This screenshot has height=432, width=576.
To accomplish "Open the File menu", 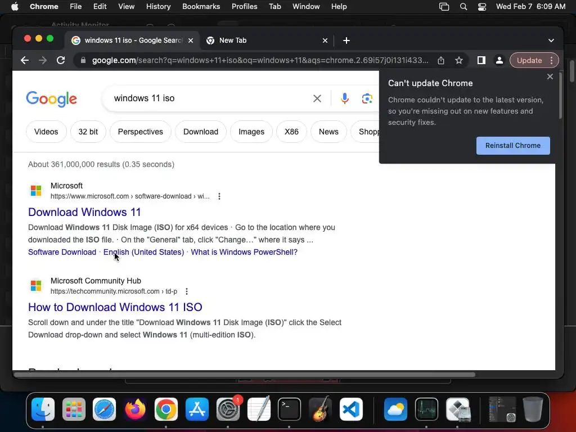I will pyautogui.click(x=76, y=7).
